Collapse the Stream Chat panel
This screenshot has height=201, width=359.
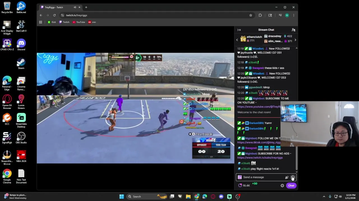pos(239,30)
